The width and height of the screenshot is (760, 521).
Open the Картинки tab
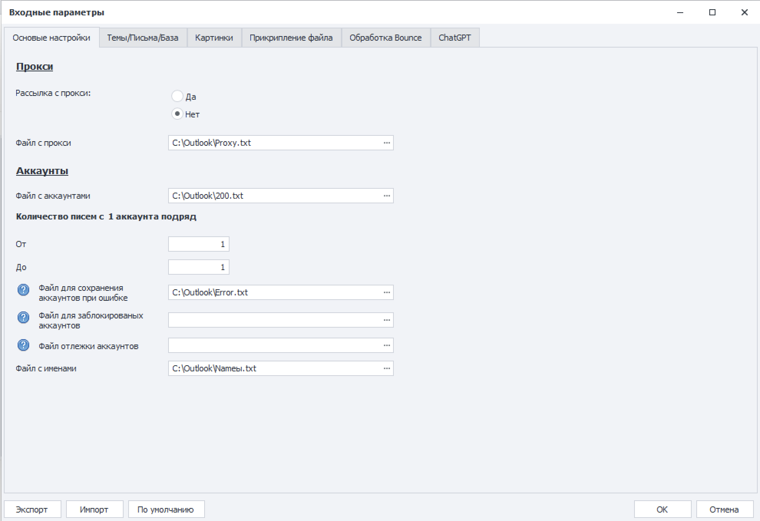[x=214, y=38]
